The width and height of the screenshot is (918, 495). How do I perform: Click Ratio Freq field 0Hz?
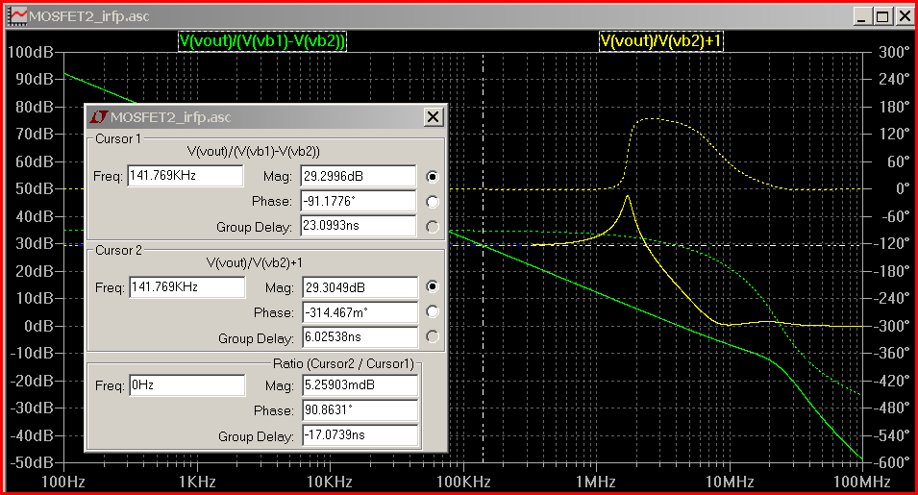pyautogui.click(x=186, y=385)
